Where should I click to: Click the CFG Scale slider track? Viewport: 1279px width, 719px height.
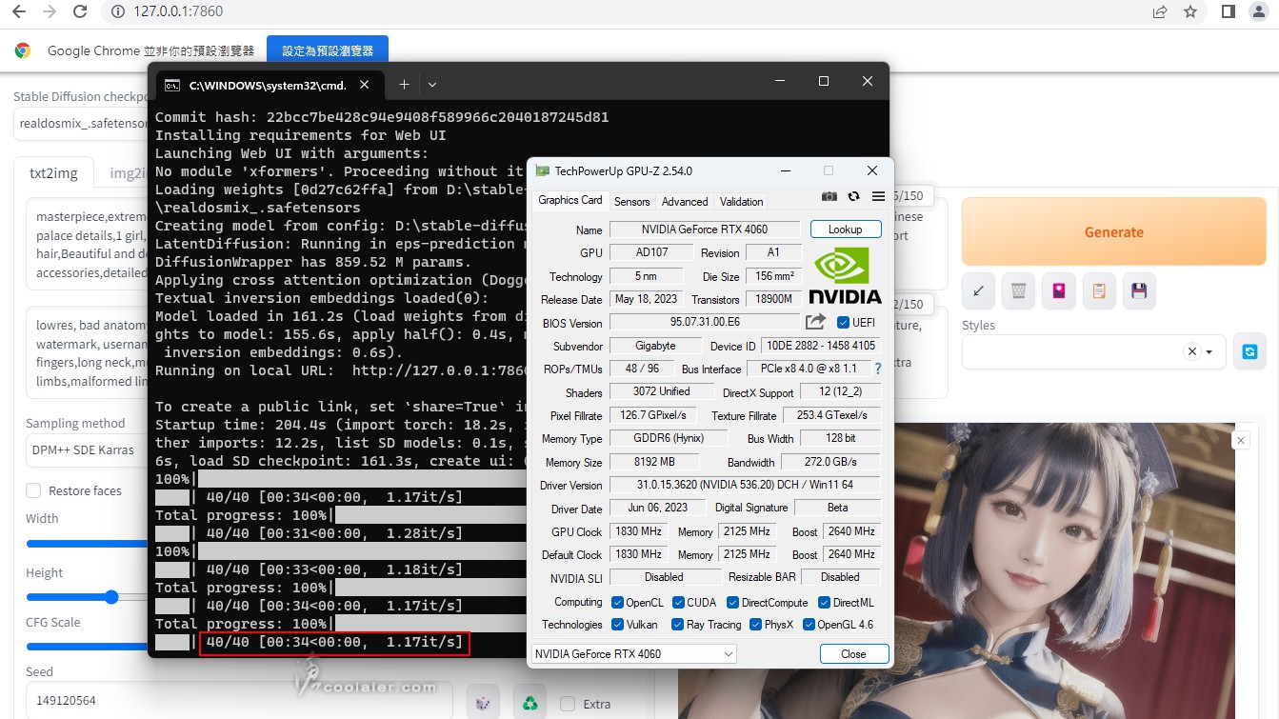point(87,647)
